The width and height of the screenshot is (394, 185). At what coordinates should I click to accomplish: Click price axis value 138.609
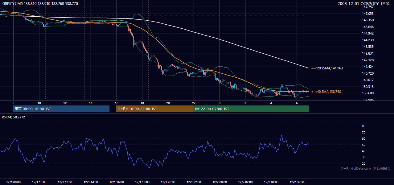[367, 93]
